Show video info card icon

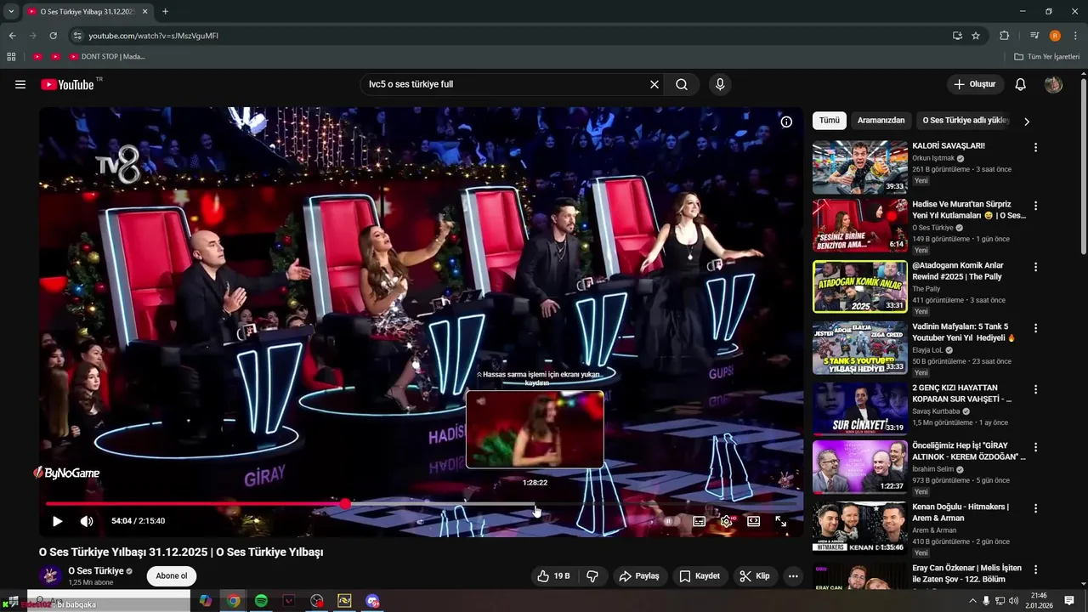786,122
